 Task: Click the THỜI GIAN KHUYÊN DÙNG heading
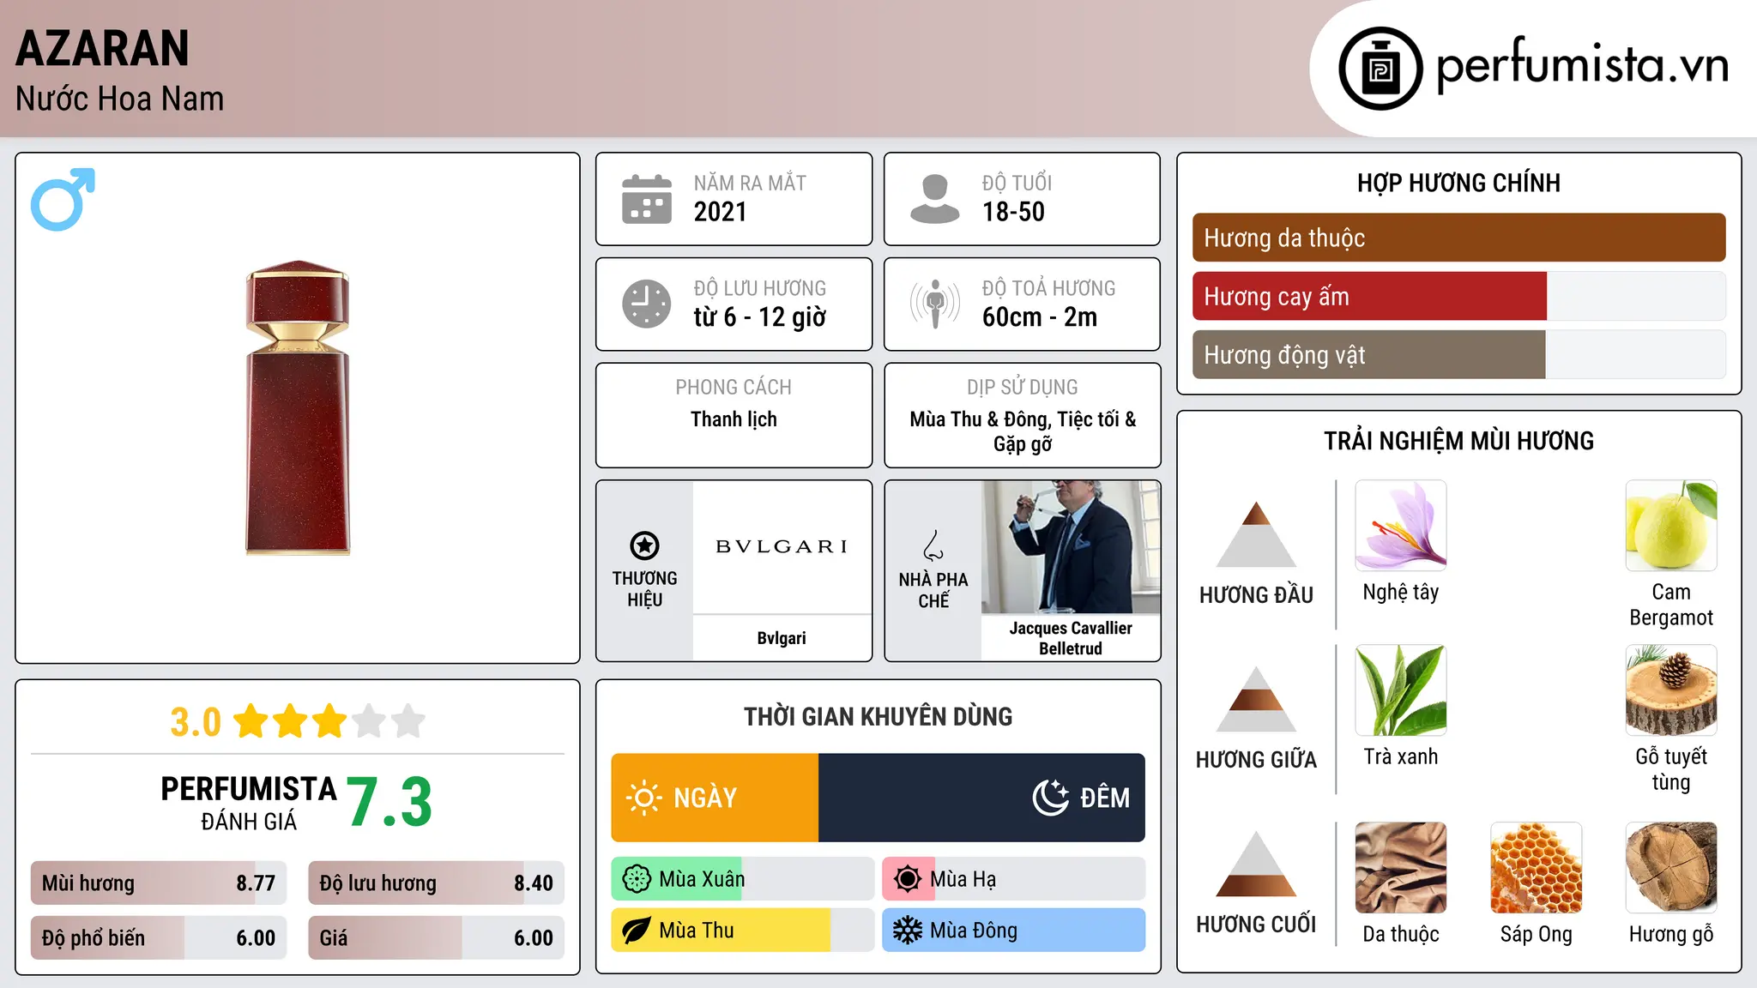coord(878,716)
